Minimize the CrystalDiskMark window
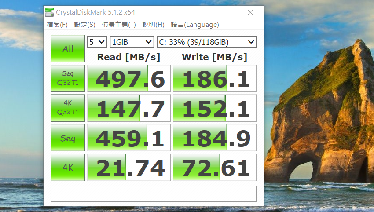The height and width of the screenshot is (212, 374). pyautogui.click(x=199, y=12)
